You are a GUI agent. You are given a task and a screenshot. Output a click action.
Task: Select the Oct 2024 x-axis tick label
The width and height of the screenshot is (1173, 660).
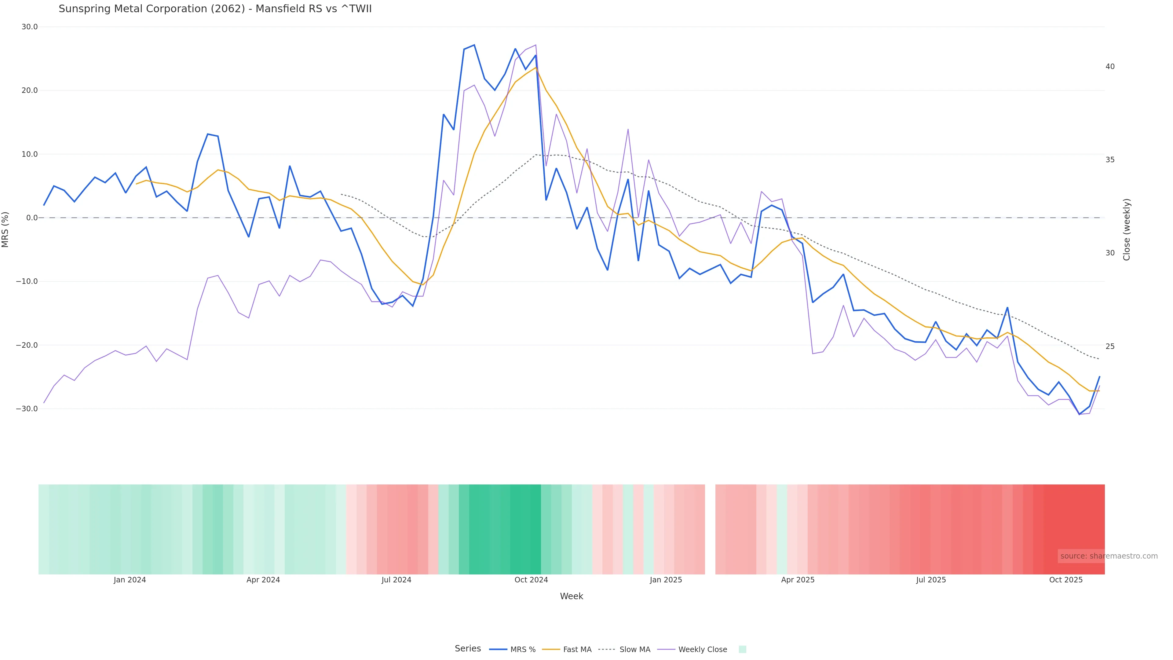531,580
